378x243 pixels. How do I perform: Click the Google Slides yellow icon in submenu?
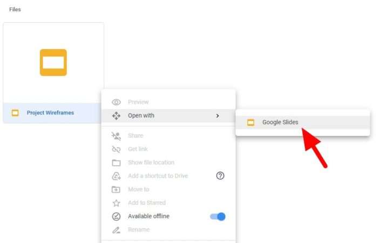(251, 123)
